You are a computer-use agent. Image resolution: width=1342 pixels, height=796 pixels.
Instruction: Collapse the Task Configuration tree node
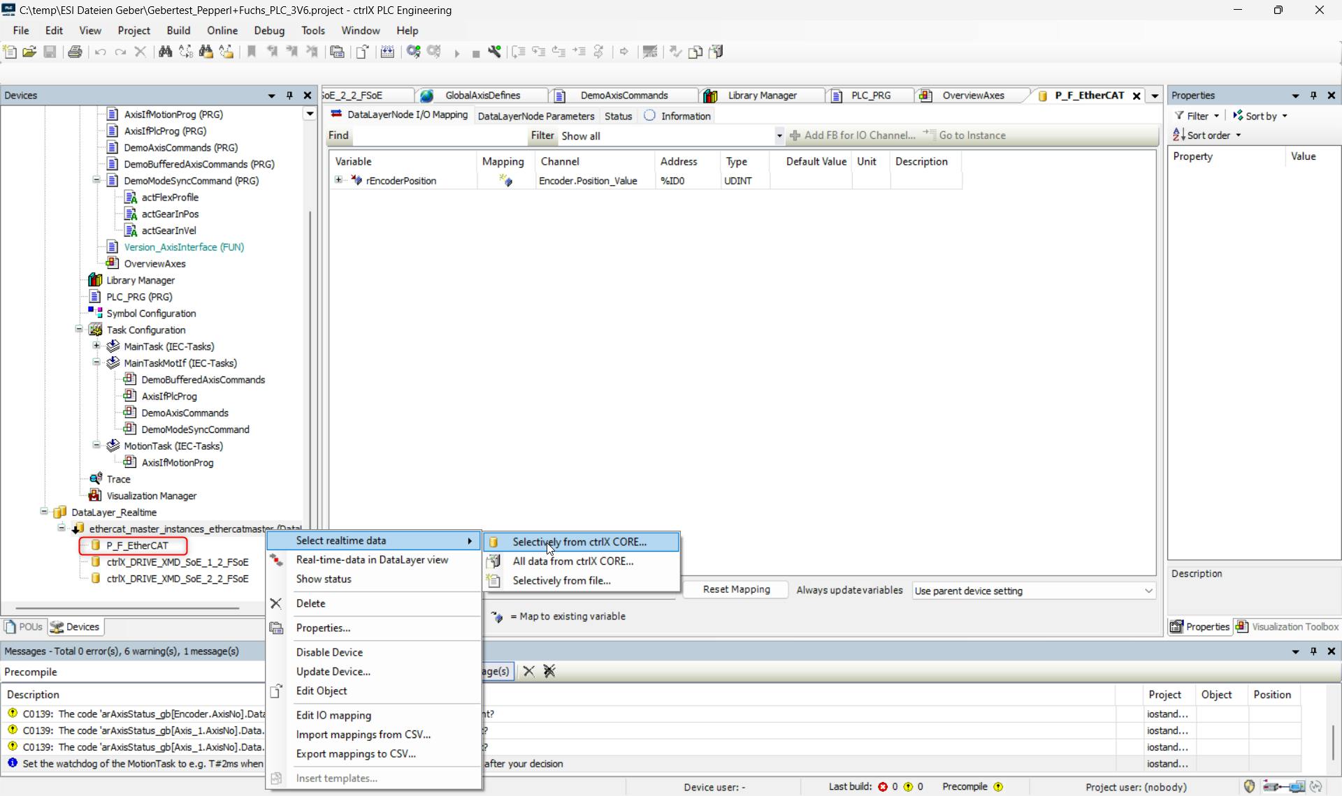pos(79,330)
